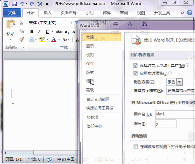Click 页面: 1/1 in status bar
This screenshot has width=195, height=164.
click(13, 159)
